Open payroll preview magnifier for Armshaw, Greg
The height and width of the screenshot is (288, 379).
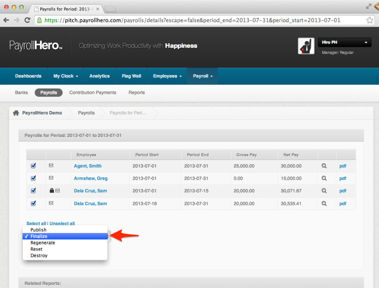pos(324,178)
